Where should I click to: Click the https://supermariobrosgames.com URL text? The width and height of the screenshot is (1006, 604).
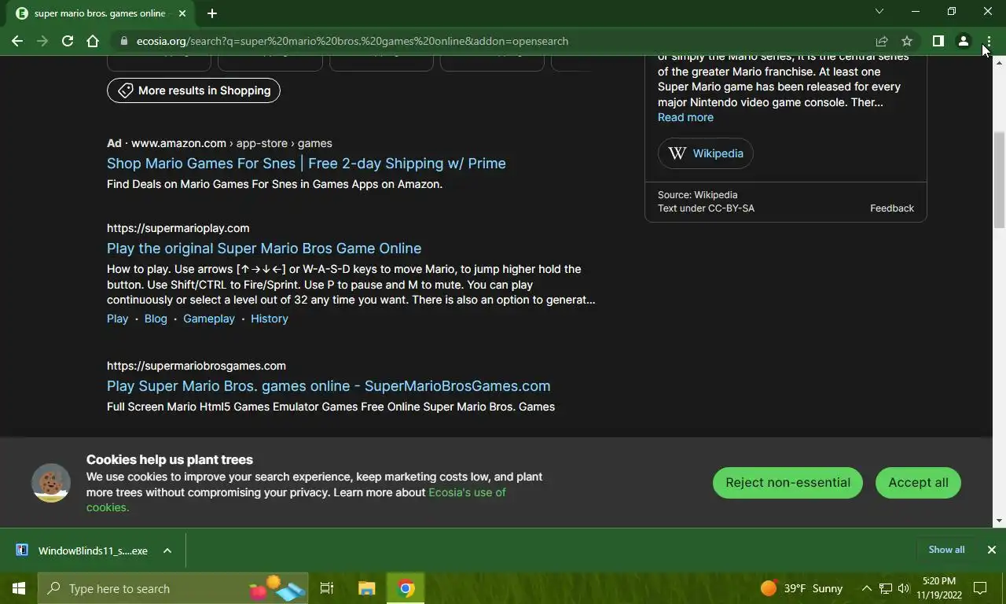point(196,366)
